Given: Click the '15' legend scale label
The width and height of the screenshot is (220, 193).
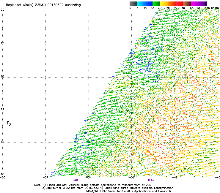Looking at the screenshot, I should pyautogui.click(x=153, y=8).
